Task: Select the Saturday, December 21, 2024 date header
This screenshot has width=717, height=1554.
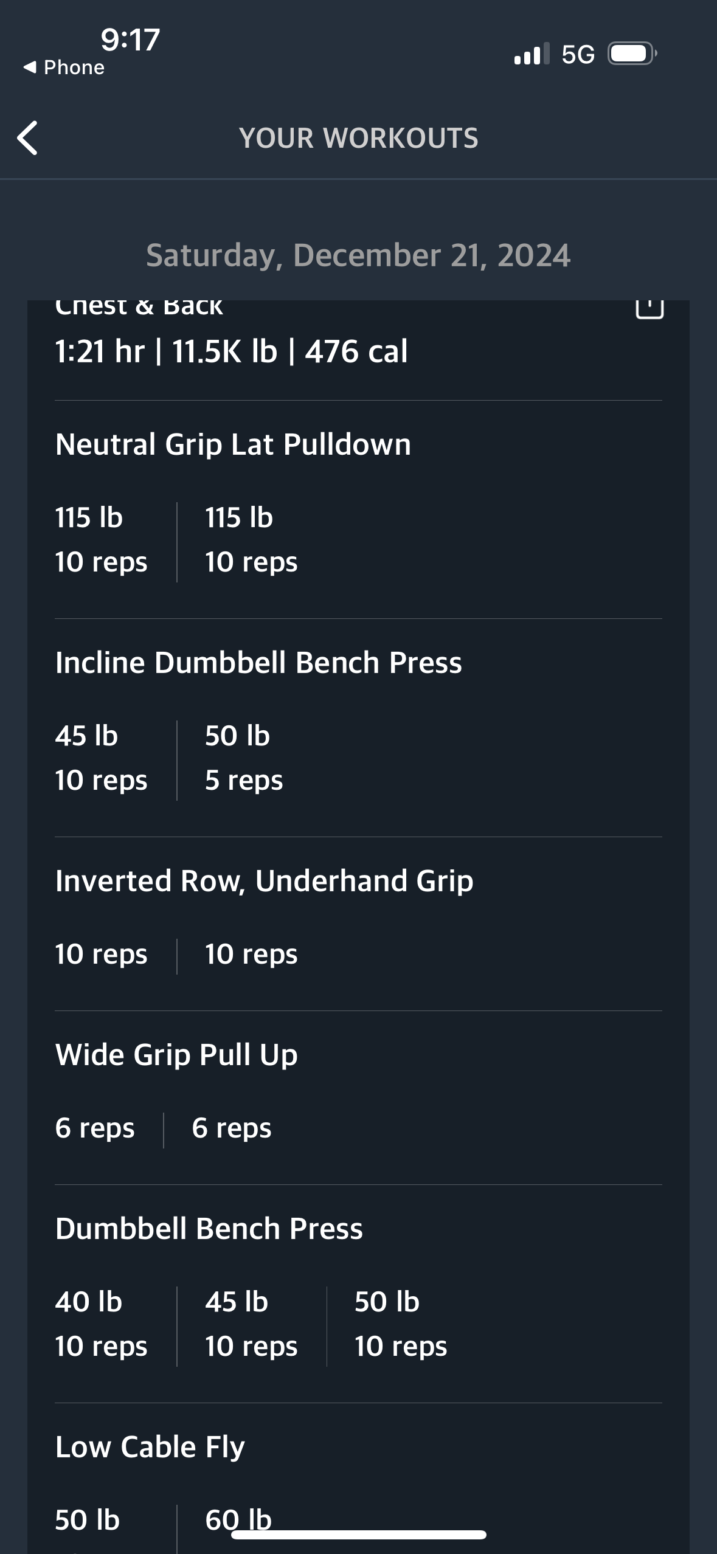Action: click(358, 255)
